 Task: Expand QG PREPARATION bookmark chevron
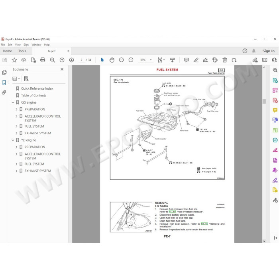tap(16, 109)
